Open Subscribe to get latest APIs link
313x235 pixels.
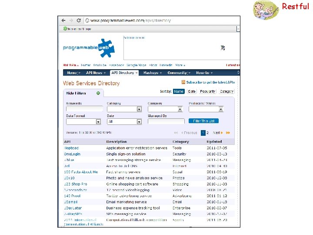tap(210, 82)
